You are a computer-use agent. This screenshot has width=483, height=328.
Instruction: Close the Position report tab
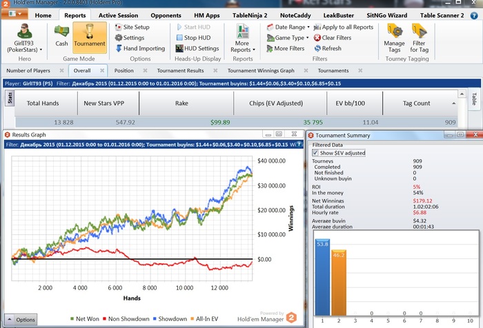pos(145,70)
